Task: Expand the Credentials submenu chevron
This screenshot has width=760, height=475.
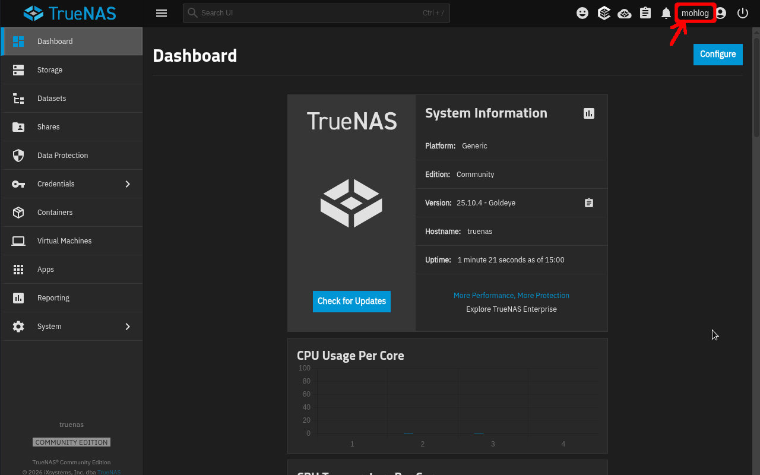Action: point(128,184)
